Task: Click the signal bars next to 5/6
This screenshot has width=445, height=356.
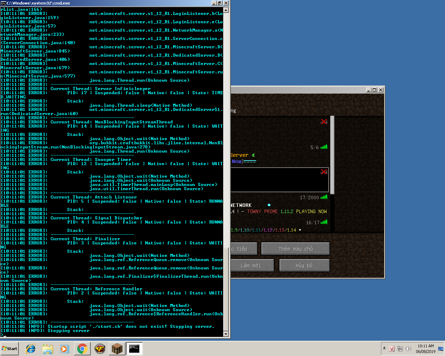Action: coord(324,147)
